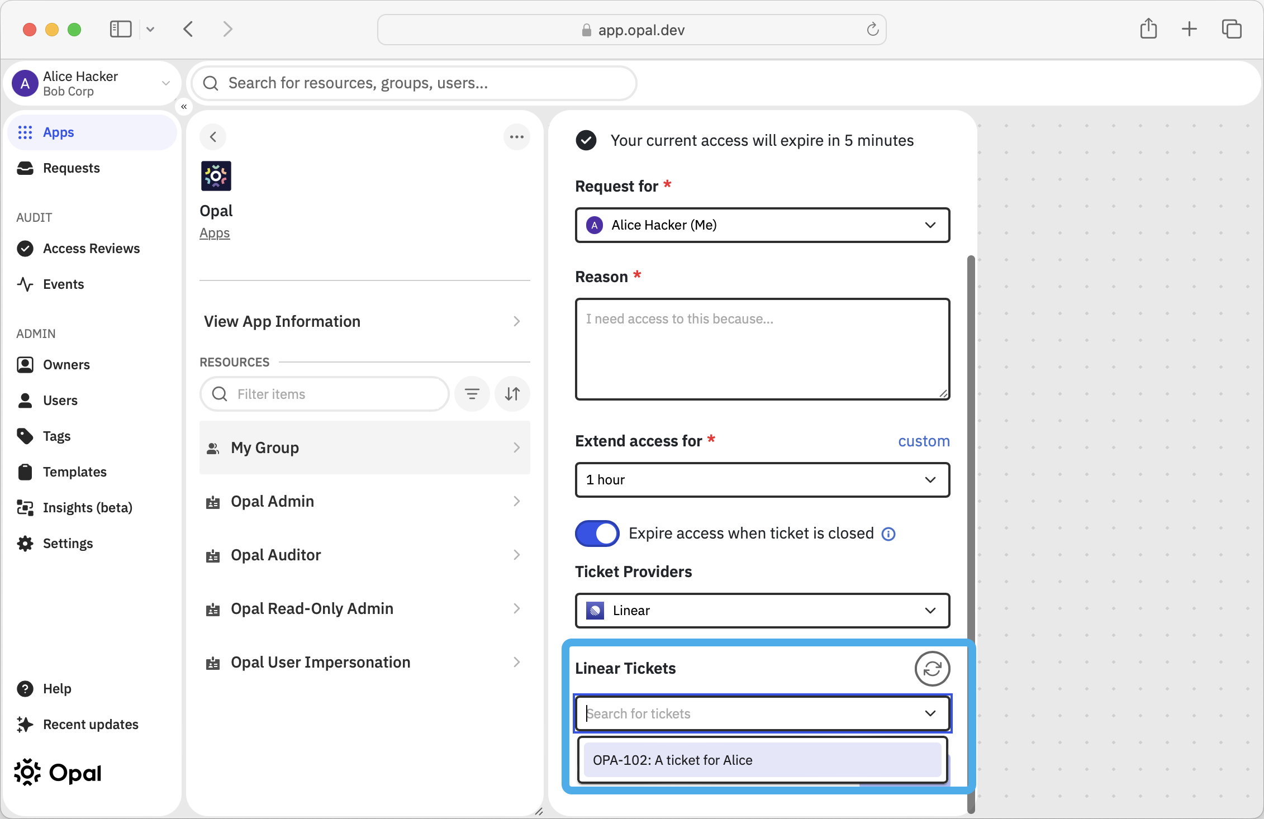
Task: Expand View App Information
Action: [364, 321]
